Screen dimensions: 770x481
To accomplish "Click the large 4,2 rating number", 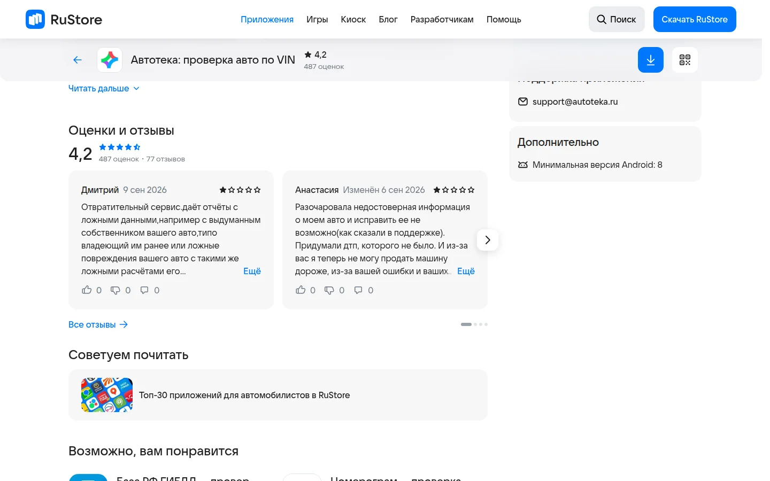I will pos(80,154).
